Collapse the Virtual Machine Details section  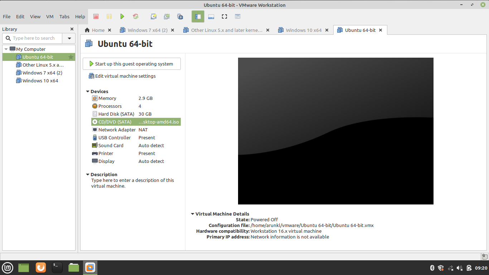(x=193, y=214)
